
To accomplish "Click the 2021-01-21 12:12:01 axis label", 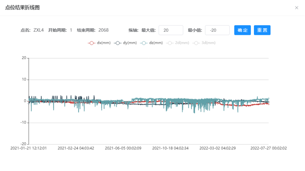I will tap(29, 148).
